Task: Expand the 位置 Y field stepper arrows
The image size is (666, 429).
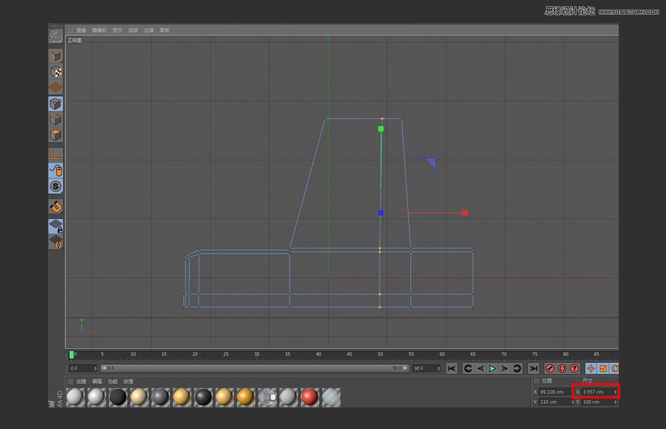Action: [x=573, y=401]
